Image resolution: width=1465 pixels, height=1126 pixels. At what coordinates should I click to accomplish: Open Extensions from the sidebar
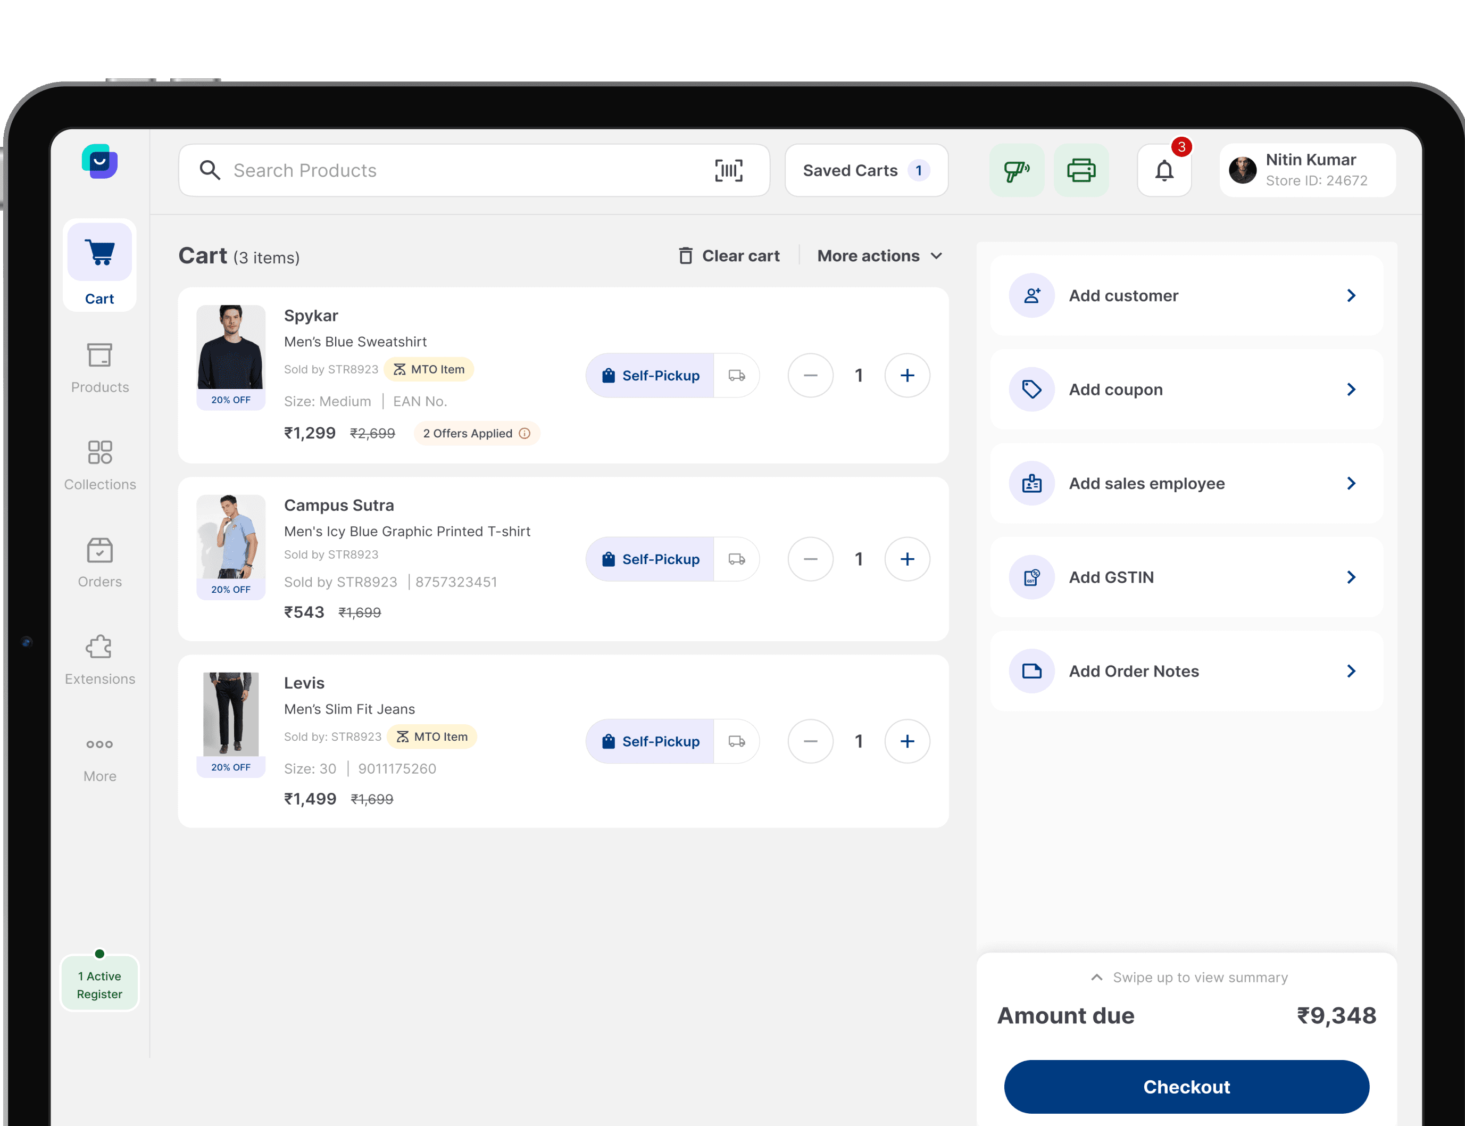pos(100,659)
